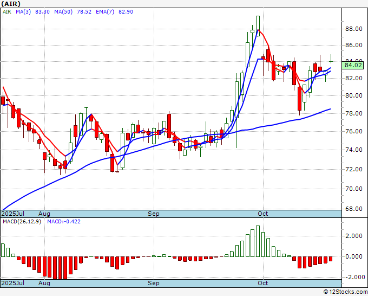Click Oct on the MACD date axis
Screen dimensions: 368x296
pos(262,283)
